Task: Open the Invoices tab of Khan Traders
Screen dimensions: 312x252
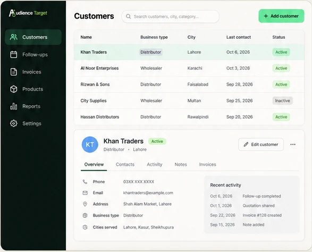Action: click(207, 164)
